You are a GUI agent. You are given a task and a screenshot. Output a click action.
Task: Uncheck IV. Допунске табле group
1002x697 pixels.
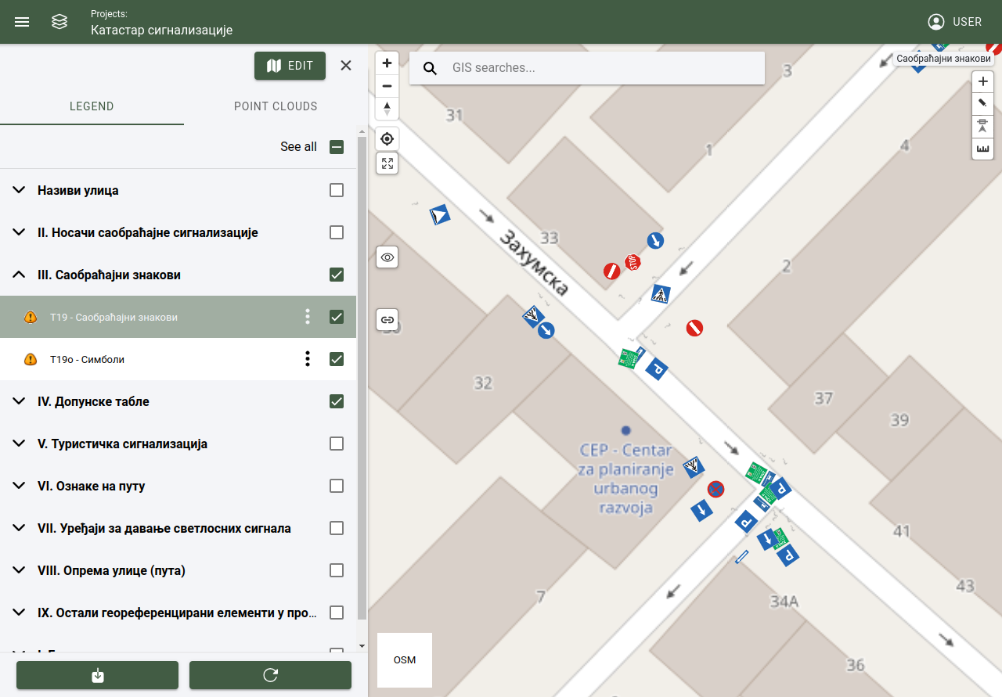tap(337, 401)
